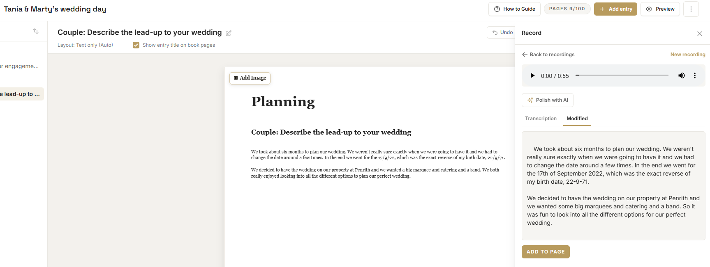Click the paragraph starting 'We took about six months'
Screen dimensions: 710x267
point(378,155)
